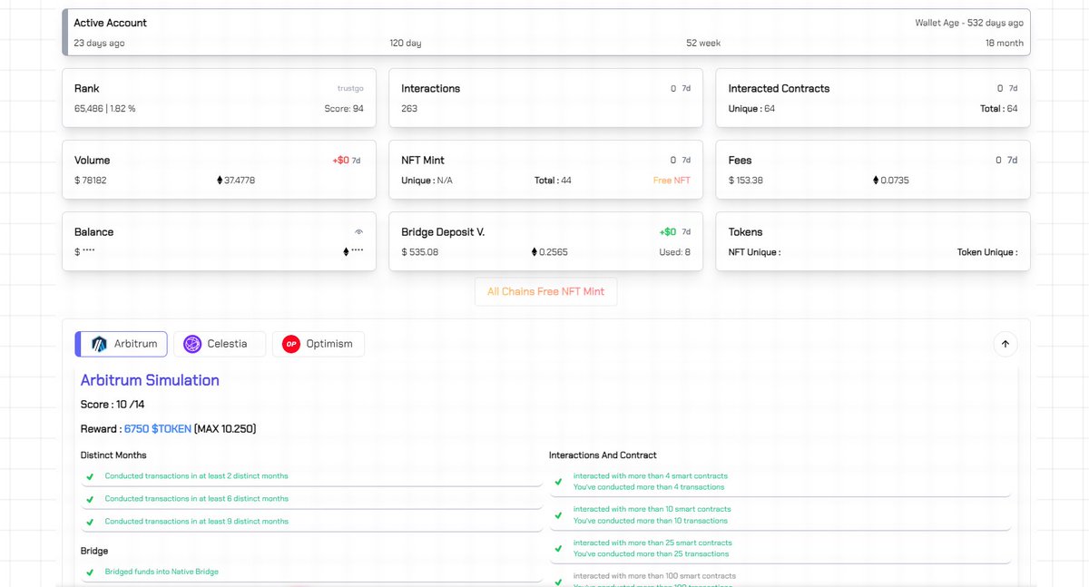Viewport: 1089px width, 587px height.
Task: Click the trustgo label in Rank card
Action: (x=350, y=89)
